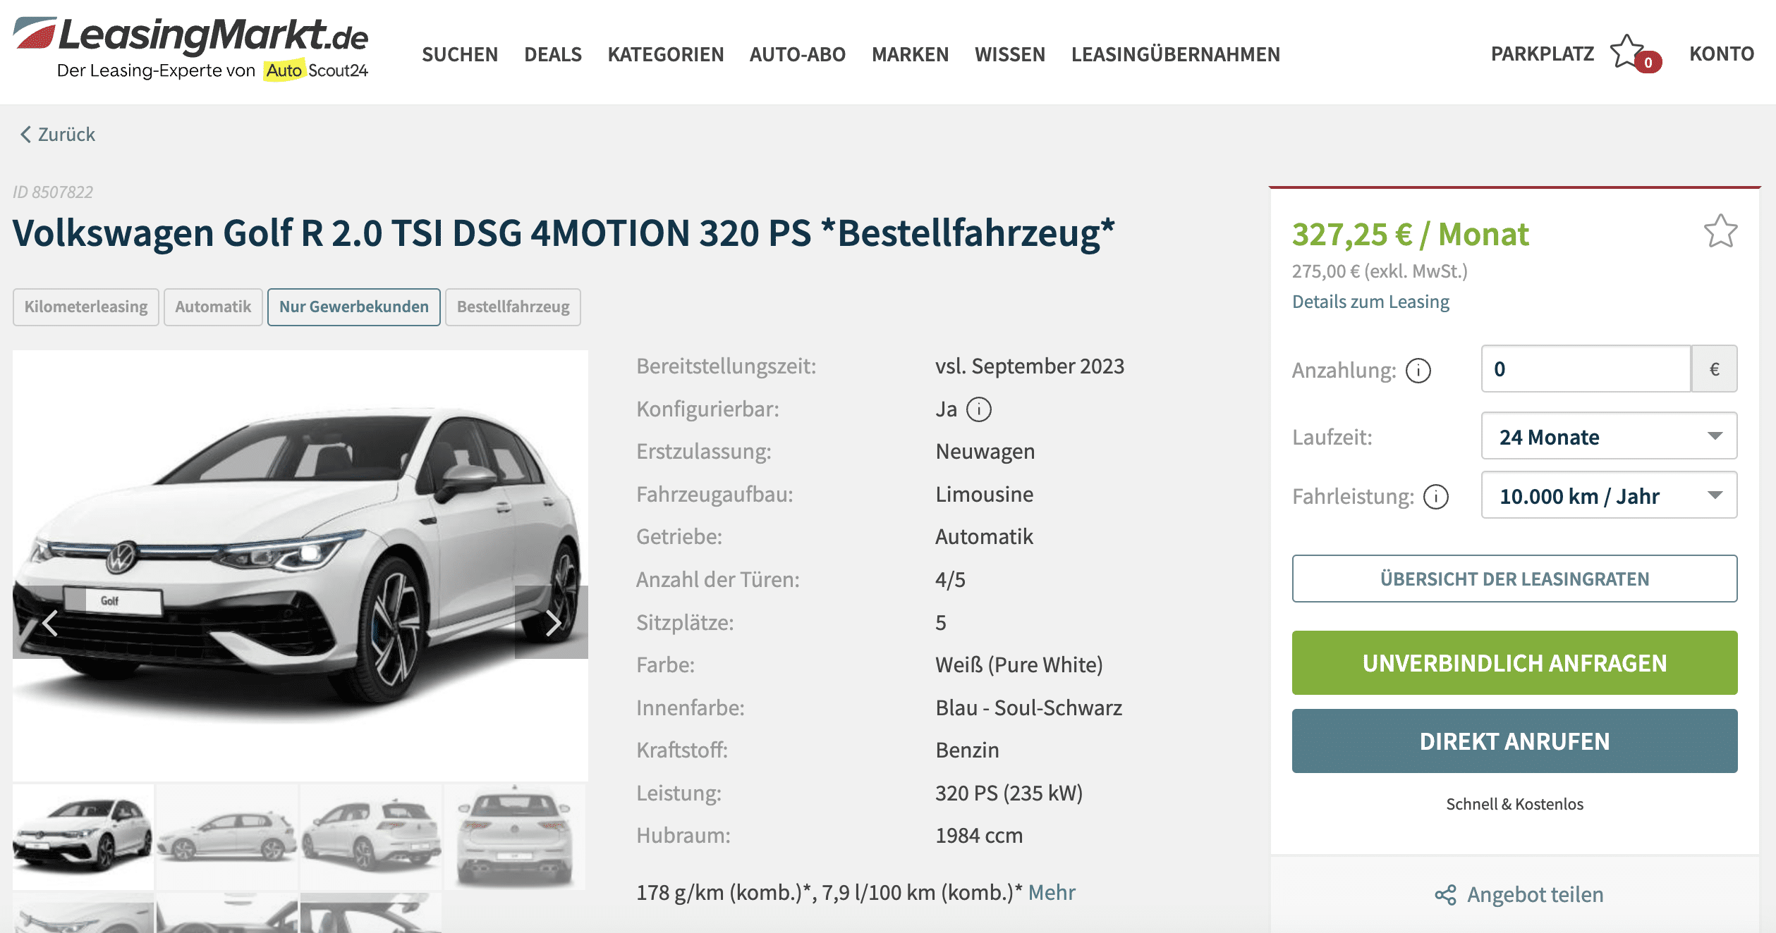Click UNVERBINDLICH ANFRAGEN button
This screenshot has height=933, width=1776.
pyautogui.click(x=1514, y=662)
